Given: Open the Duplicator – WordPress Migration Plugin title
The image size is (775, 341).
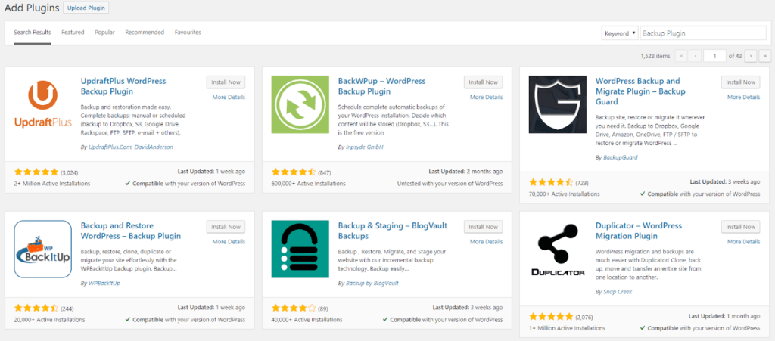Looking at the screenshot, I should [x=639, y=231].
